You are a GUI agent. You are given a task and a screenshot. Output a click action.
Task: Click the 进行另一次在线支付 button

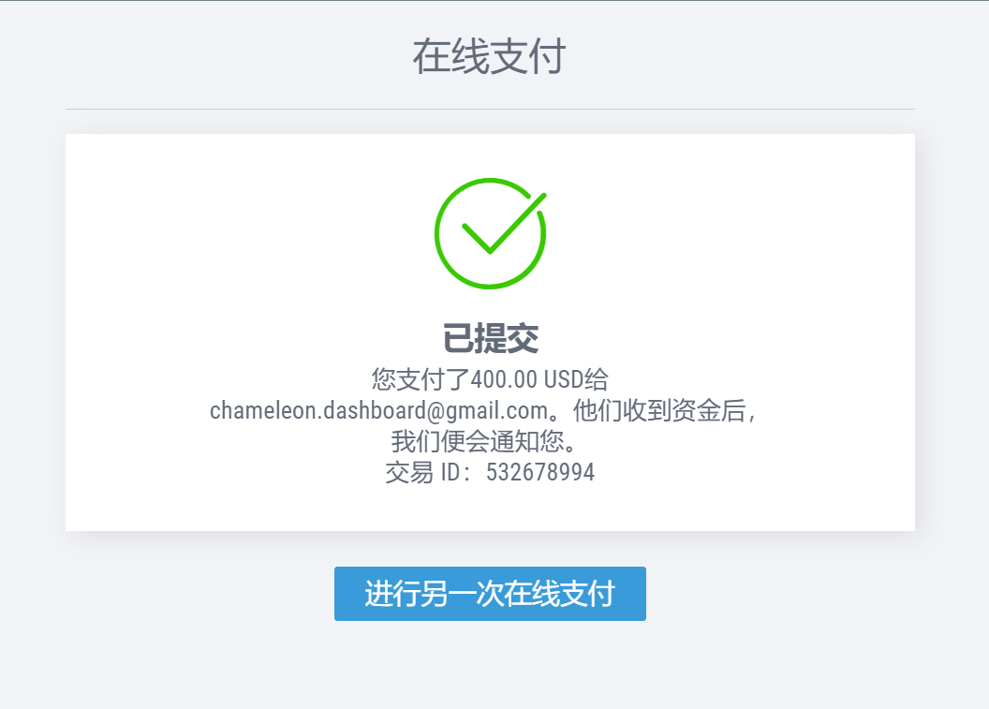[x=490, y=594]
